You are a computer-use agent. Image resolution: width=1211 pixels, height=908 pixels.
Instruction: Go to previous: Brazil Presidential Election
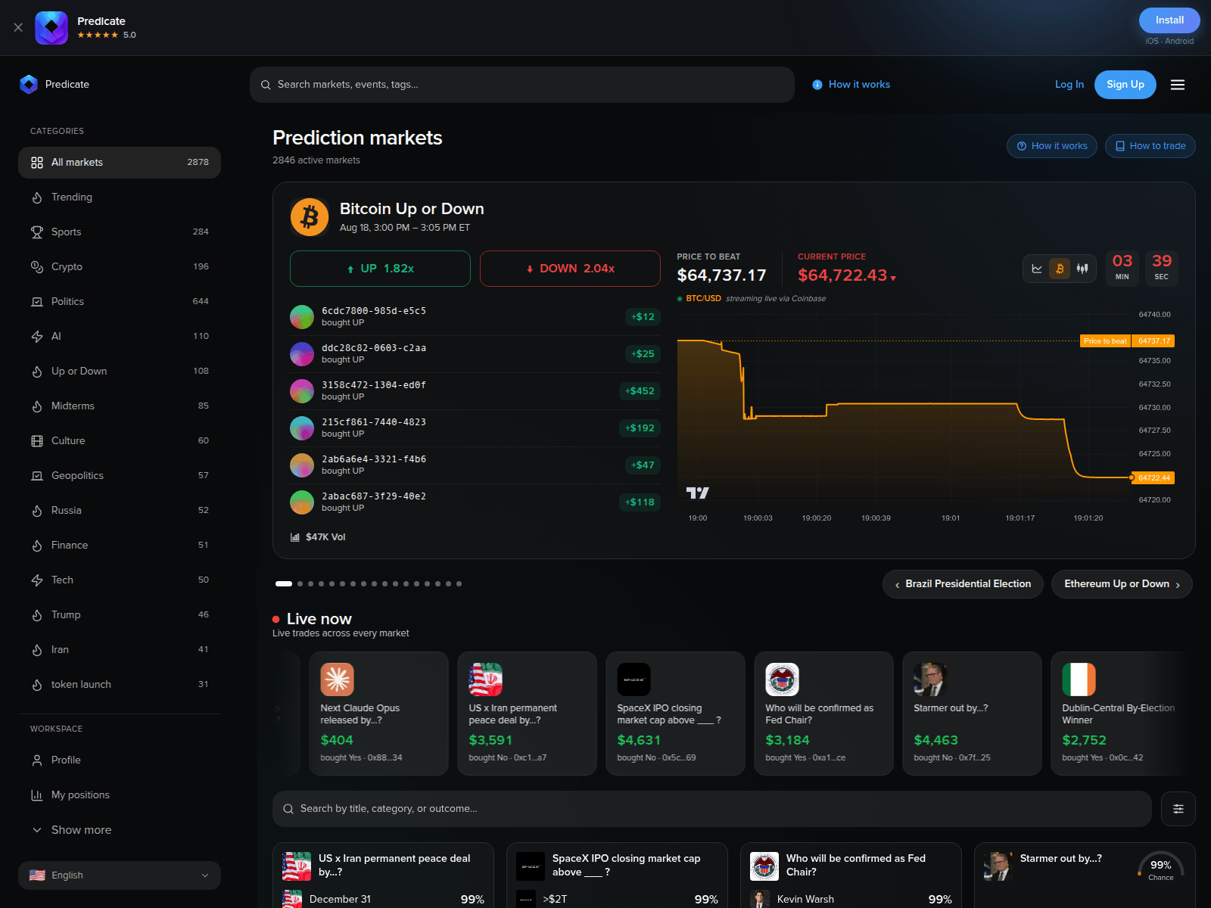(963, 584)
